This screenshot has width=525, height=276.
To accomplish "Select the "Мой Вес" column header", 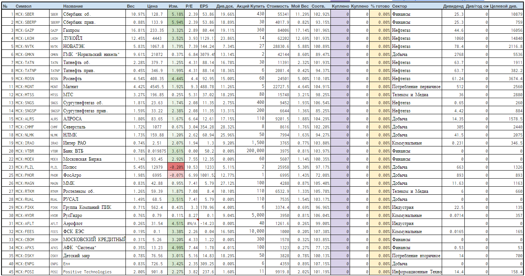I will 299,7.
